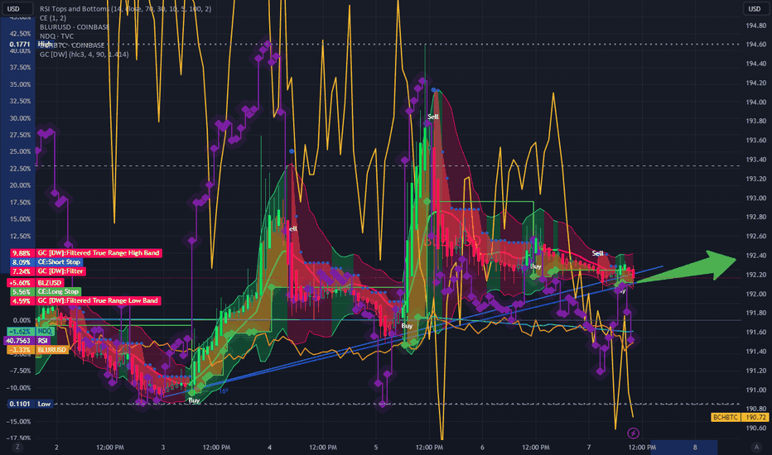This screenshot has width=772, height=455.
Task: Click 191.00 on the right price scale
Action: tap(755, 390)
